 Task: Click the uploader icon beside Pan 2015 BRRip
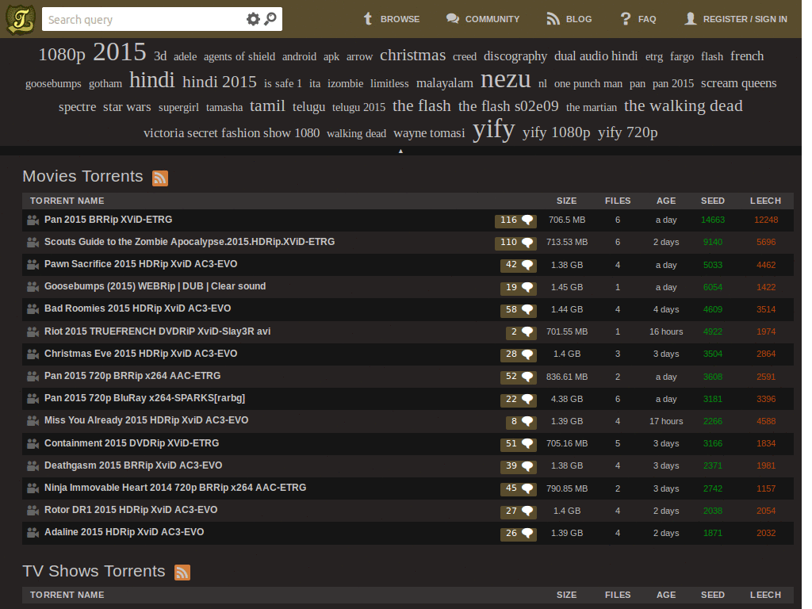click(x=33, y=220)
